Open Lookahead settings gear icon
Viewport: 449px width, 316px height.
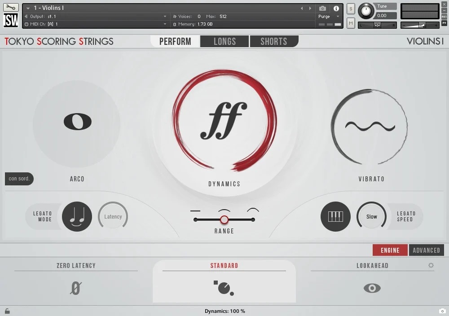coord(431,265)
